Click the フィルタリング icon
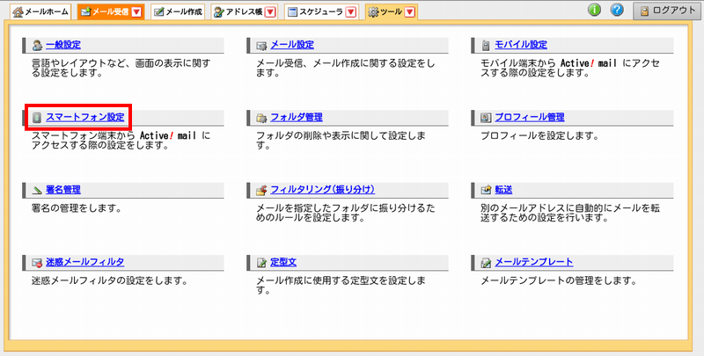Image resolution: width=704 pixels, height=356 pixels. pos(261,190)
